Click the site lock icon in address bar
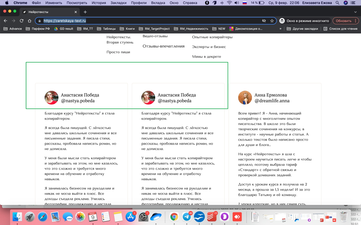The image size is (361, 225). coord(40,21)
